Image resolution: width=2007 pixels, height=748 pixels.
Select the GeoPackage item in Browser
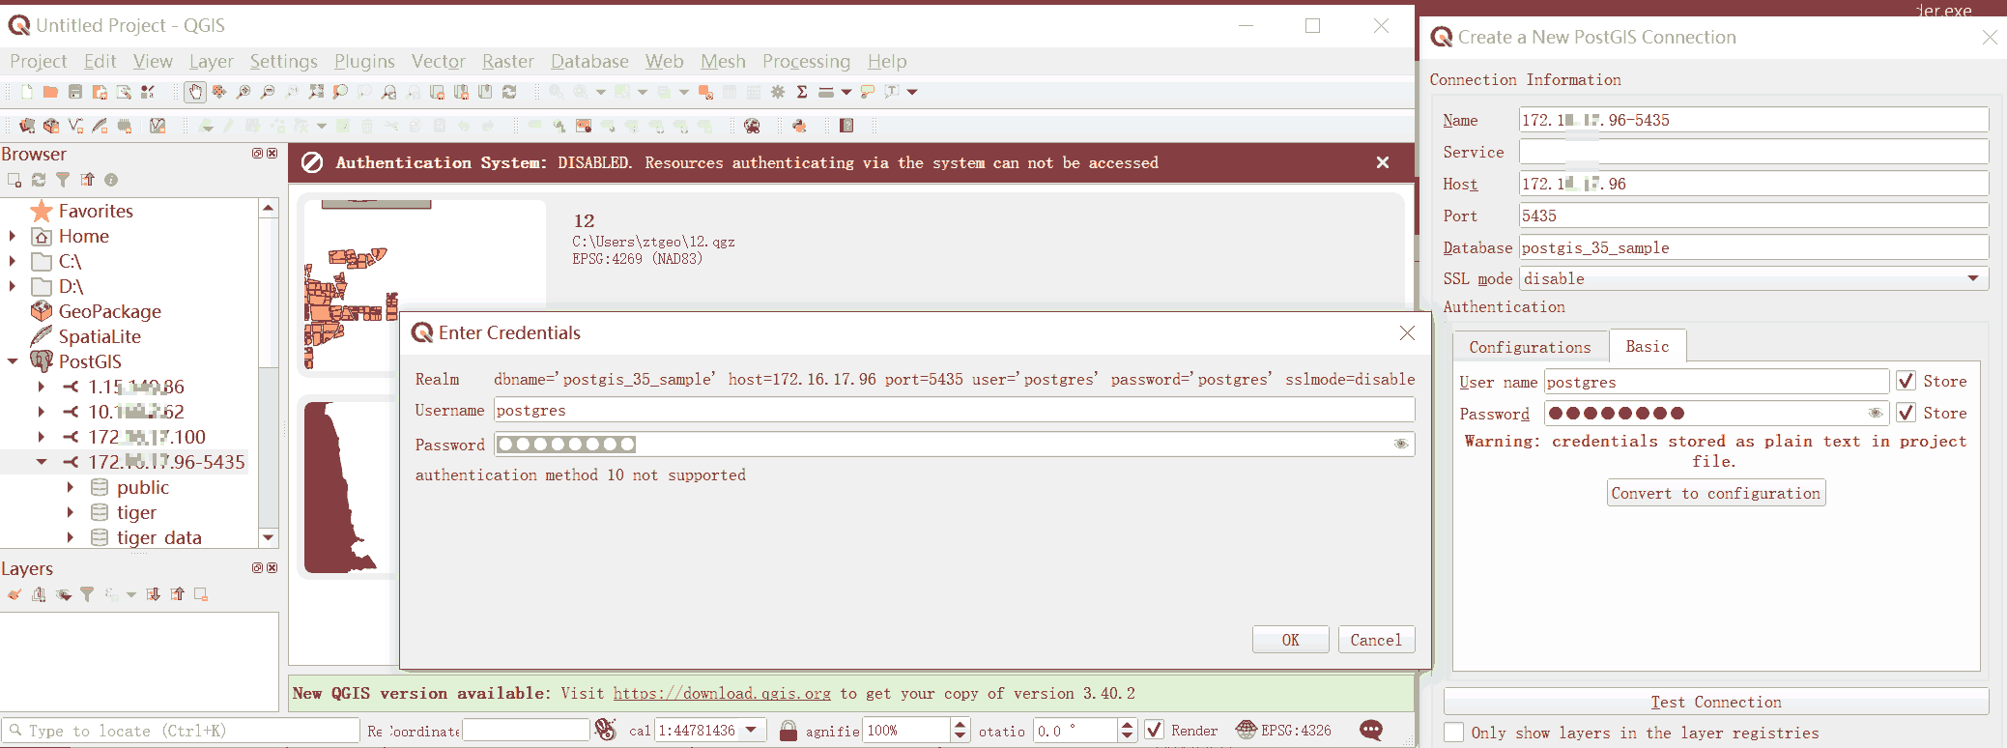(x=109, y=311)
